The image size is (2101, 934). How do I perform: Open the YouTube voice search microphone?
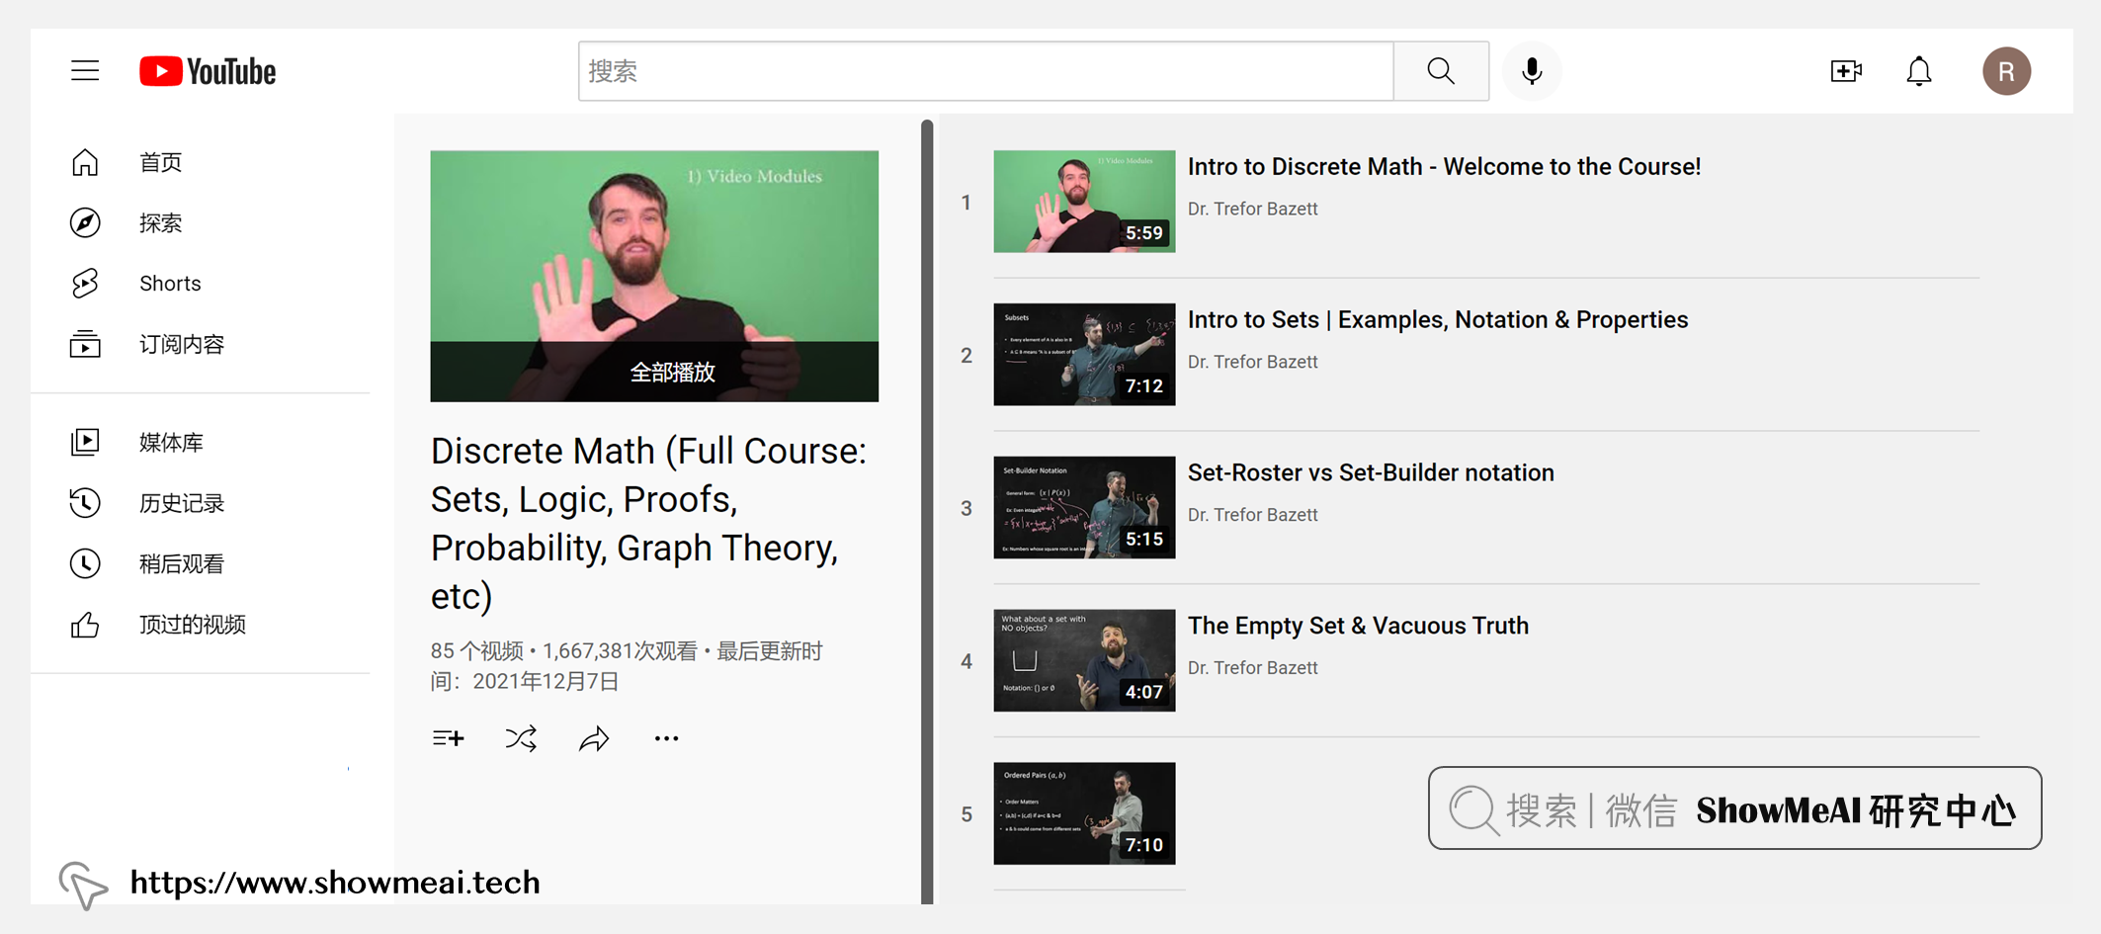pyautogui.click(x=1531, y=70)
